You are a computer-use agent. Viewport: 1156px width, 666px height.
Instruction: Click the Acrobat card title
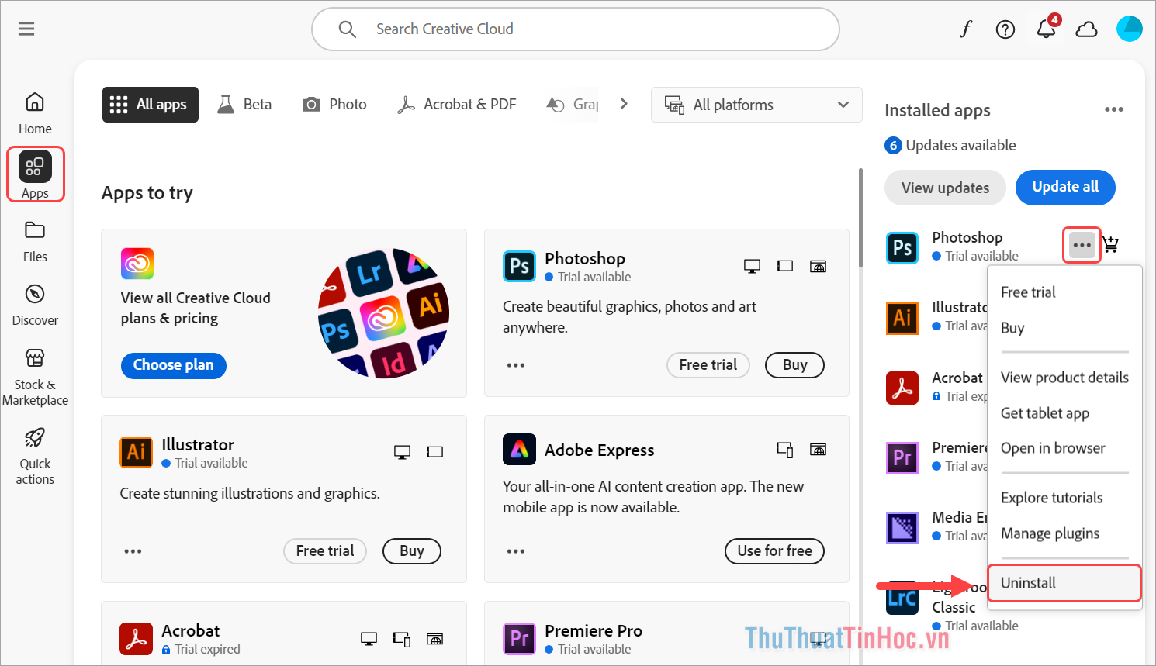191,630
